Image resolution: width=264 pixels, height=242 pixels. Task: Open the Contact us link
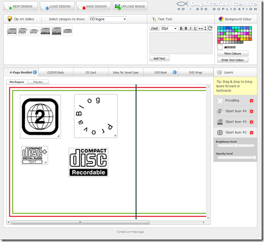tap(123, 232)
